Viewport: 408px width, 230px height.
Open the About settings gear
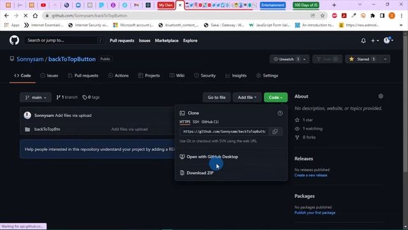(x=381, y=96)
